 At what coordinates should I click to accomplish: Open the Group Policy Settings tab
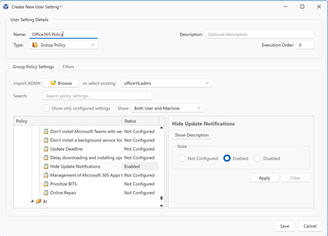click(33, 67)
